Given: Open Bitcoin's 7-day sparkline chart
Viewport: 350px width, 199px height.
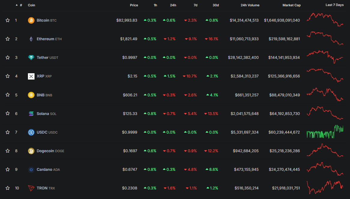Looking at the screenshot, I should (325, 20).
